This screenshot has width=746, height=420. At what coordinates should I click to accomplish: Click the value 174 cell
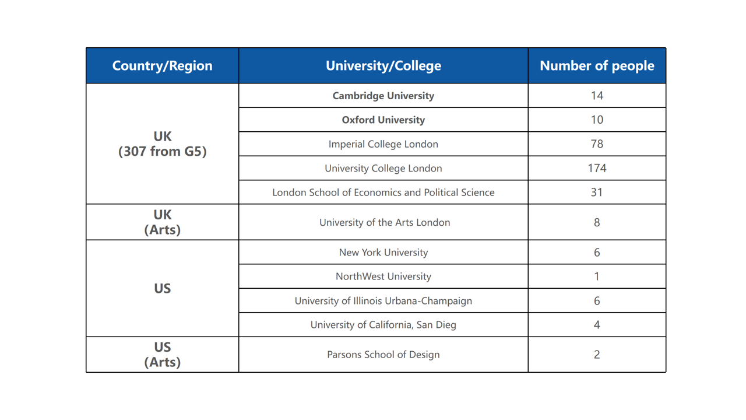pos(597,168)
